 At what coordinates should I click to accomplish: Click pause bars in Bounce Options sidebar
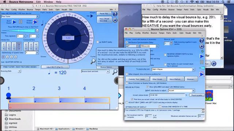pos(201,62)
